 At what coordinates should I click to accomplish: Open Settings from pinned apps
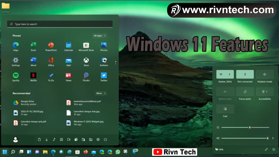(x=16, y=62)
